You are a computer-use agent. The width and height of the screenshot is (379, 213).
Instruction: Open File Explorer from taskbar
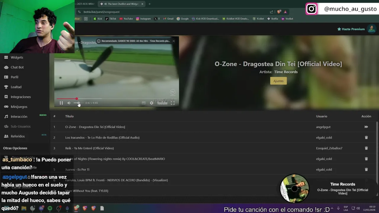point(24,208)
